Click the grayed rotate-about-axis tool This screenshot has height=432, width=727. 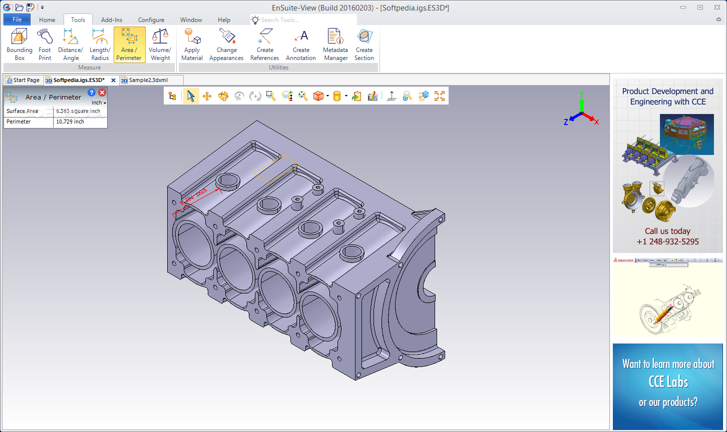pos(239,96)
